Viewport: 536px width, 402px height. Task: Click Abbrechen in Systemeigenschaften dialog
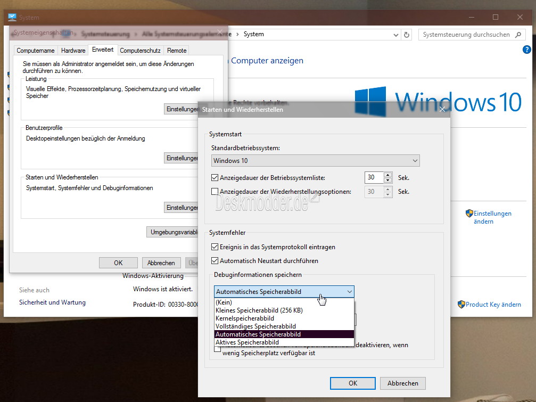point(161,263)
